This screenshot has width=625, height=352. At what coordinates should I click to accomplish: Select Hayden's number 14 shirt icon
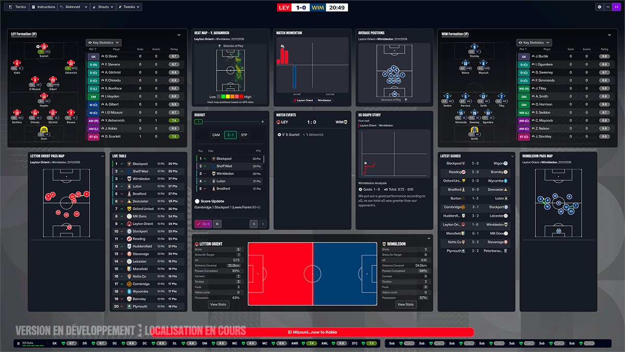click(44, 96)
